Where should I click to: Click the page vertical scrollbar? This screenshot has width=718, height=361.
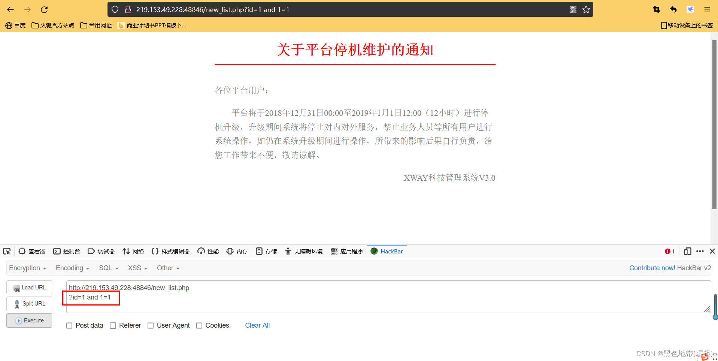point(714,124)
